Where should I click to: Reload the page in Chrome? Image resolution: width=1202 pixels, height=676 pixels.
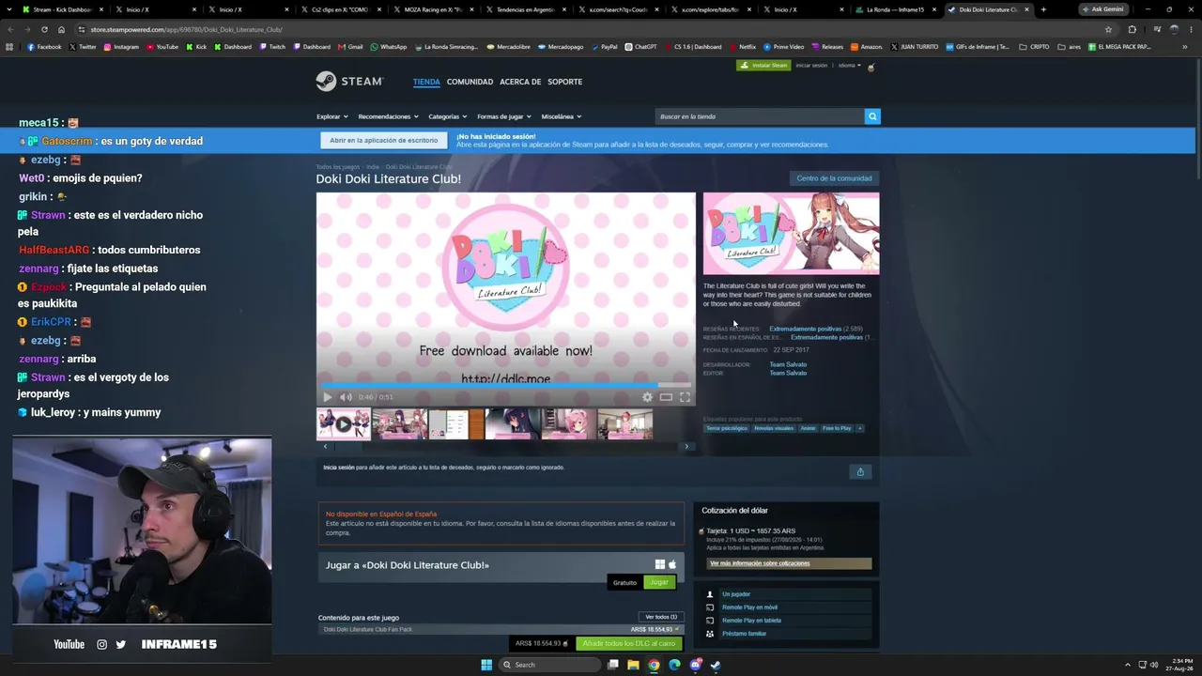pyautogui.click(x=43, y=29)
